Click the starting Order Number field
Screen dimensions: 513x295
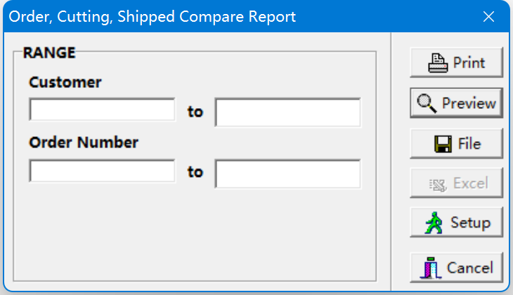pos(102,171)
